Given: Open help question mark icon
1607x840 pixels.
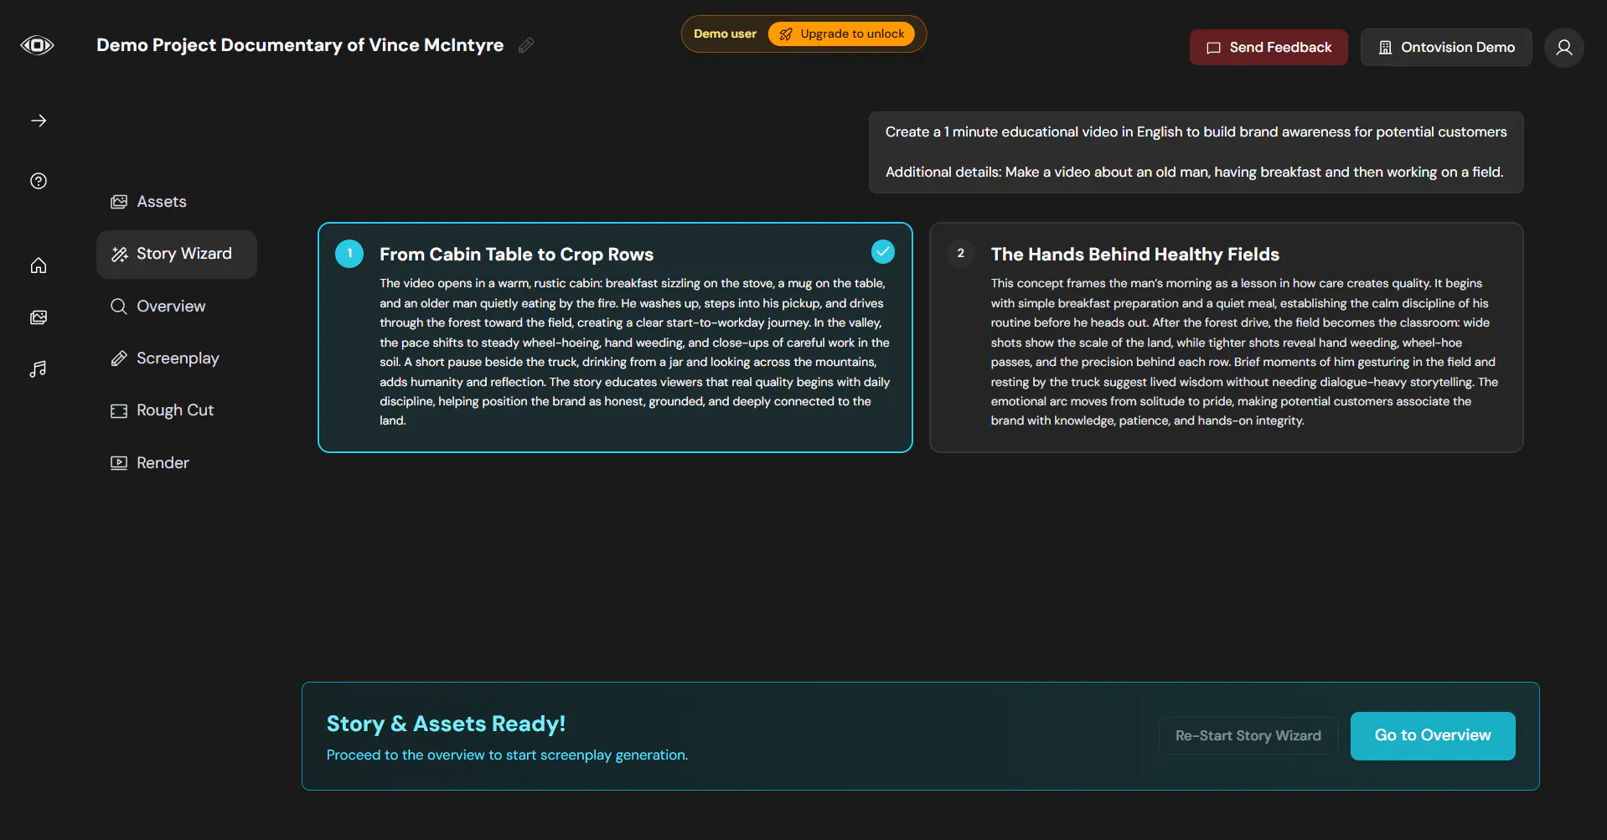Looking at the screenshot, I should tap(39, 181).
